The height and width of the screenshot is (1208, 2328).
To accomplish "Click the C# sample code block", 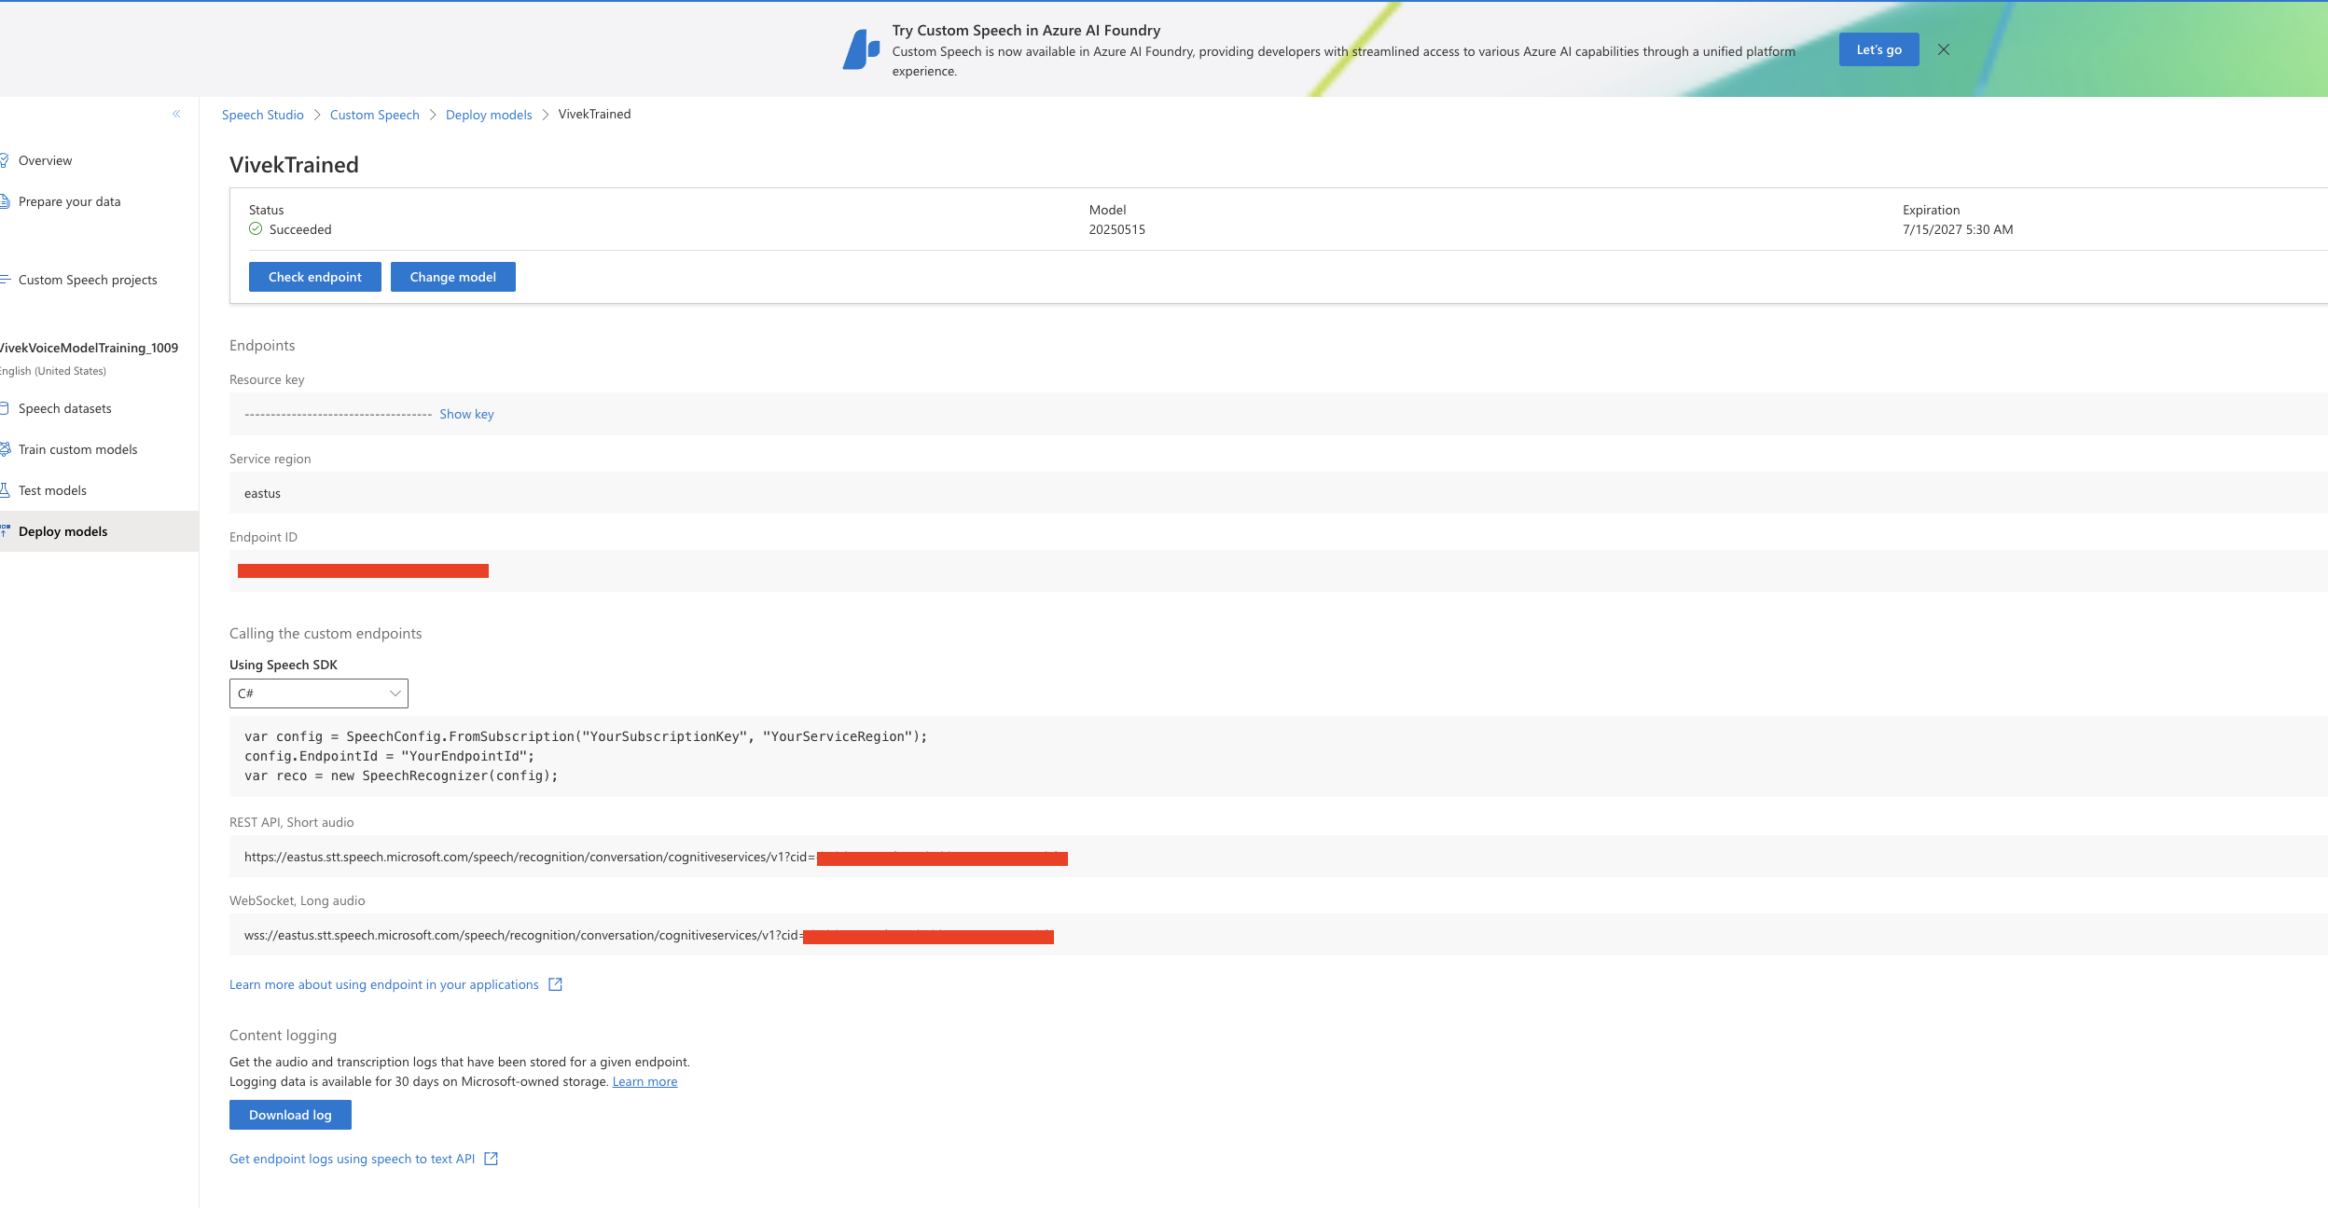I will 1278,756.
